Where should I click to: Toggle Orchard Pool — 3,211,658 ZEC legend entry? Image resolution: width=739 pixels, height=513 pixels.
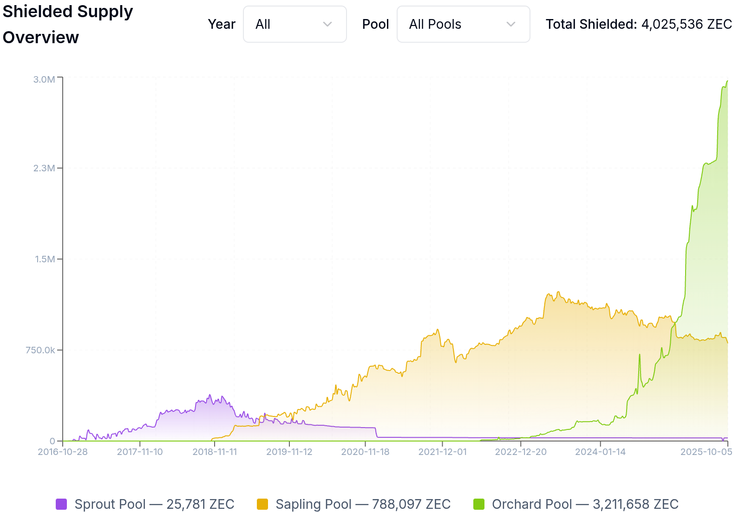point(576,504)
